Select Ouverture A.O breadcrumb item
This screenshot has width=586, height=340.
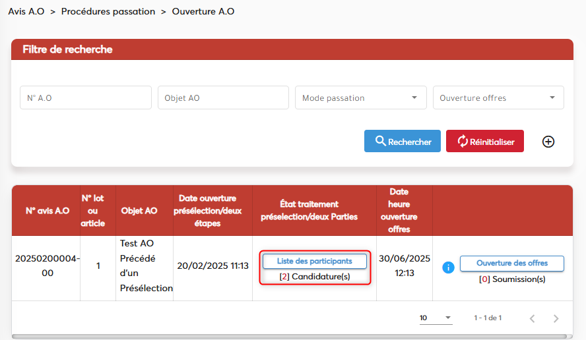(x=203, y=12)
